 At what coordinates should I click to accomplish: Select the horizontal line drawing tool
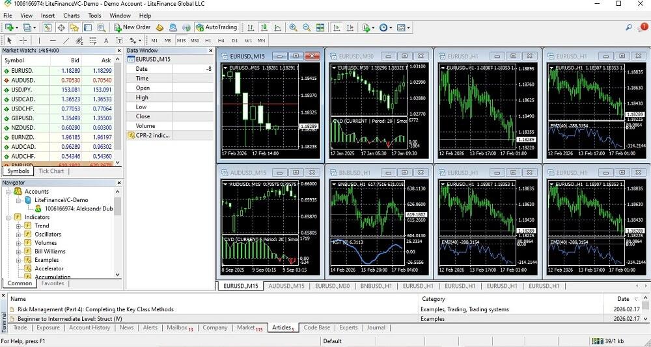[x=53, y=41]
